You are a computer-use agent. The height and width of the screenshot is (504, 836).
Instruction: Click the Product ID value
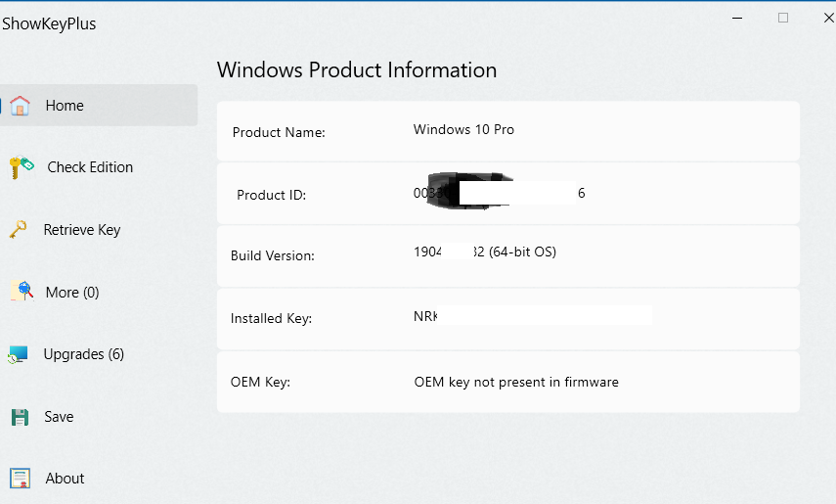[500, 192]
